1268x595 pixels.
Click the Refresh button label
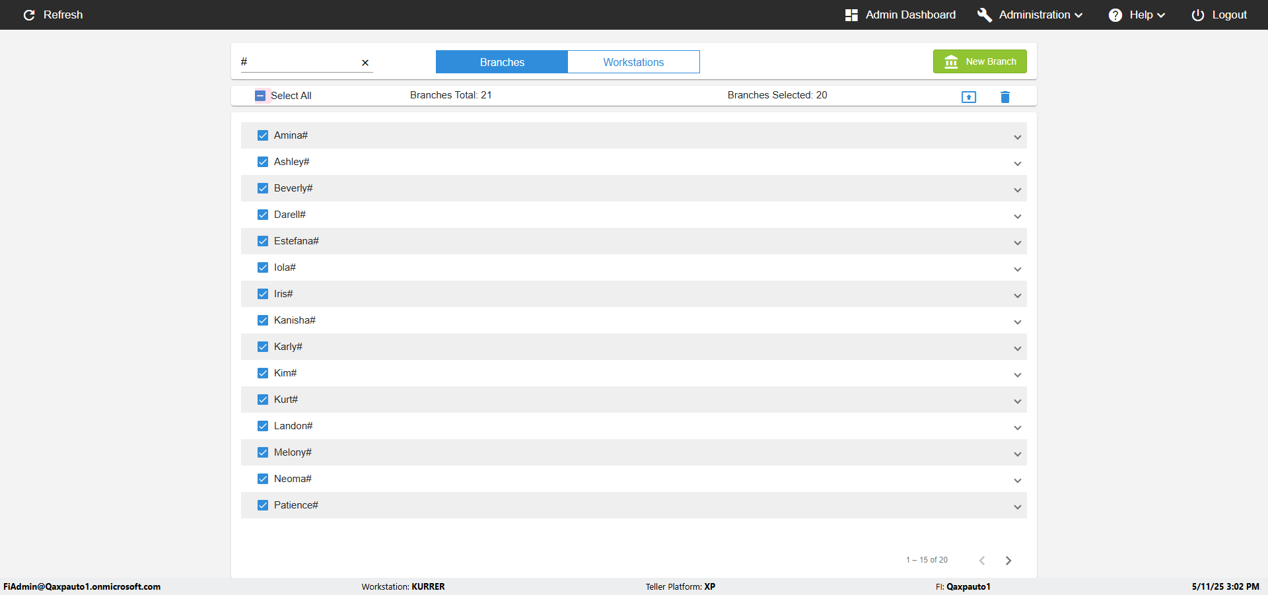click(x=63, y=15)
